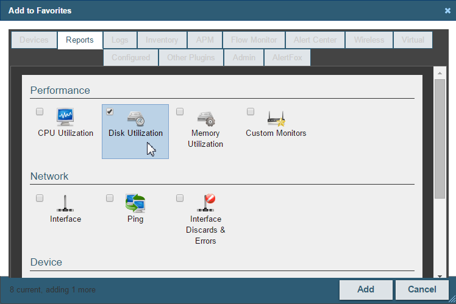The image size is (456, 304).
Task: Uncheck the Disk Utilization checkbox
Action: 110,111
